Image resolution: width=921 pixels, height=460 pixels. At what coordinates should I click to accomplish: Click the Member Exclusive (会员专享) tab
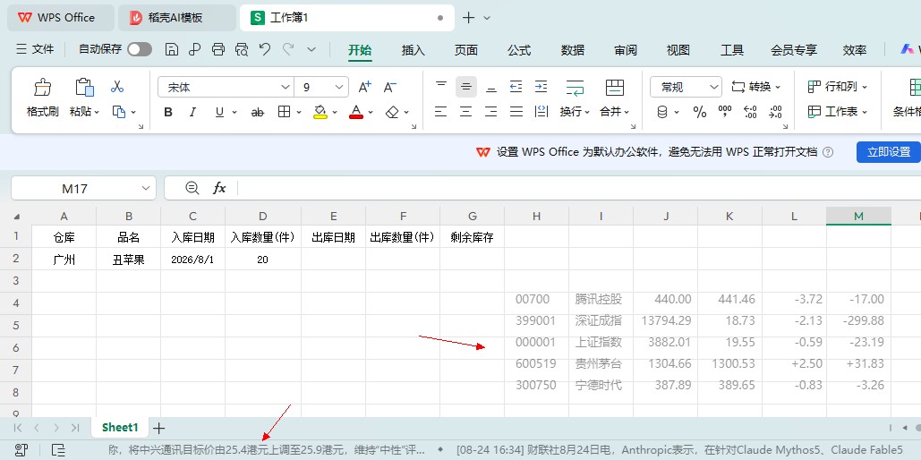[794, 50]
